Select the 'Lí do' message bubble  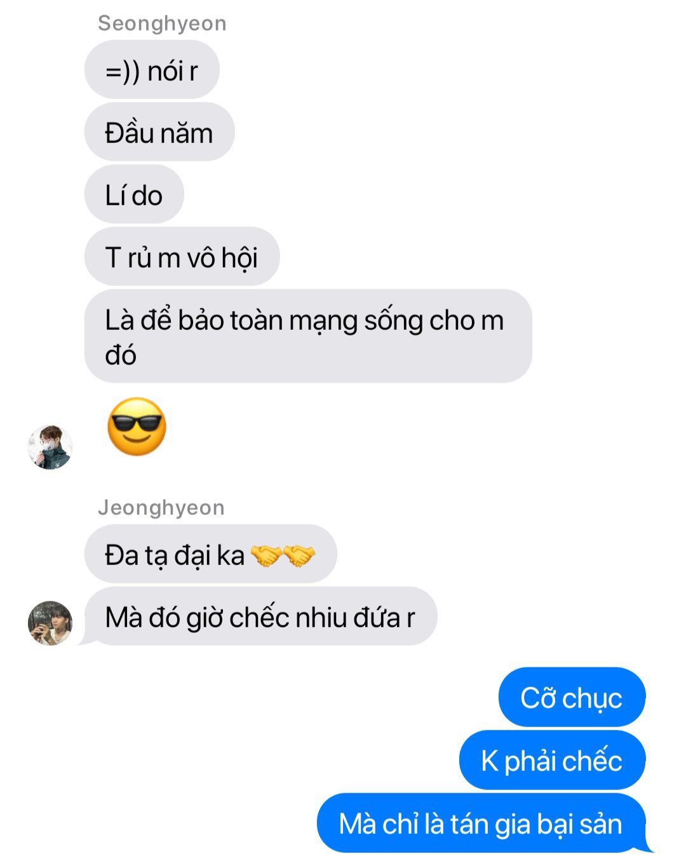coord(134,194)
